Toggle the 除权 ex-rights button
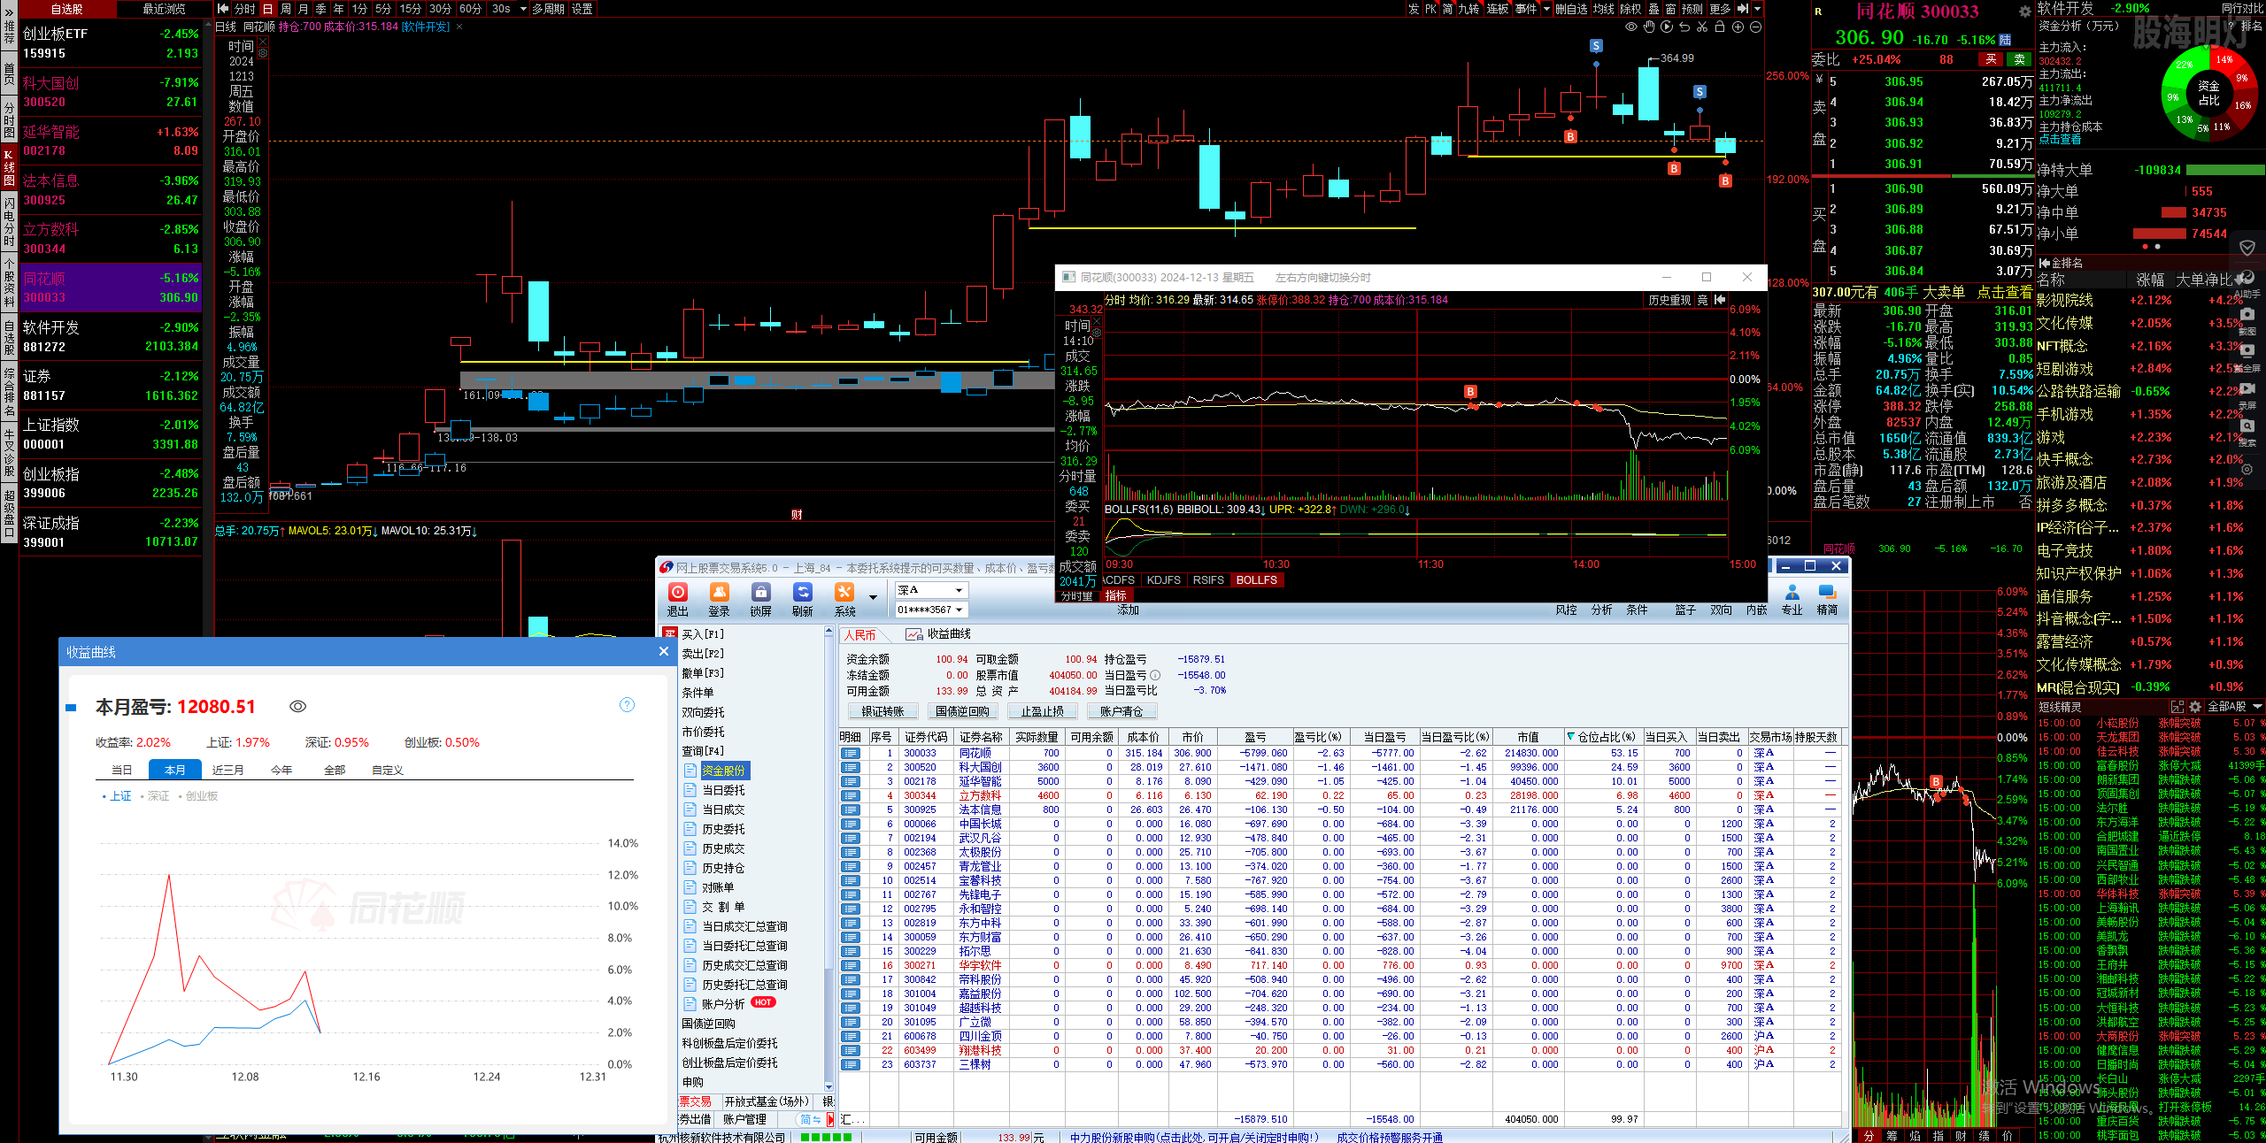The width and height of the screenshot is (2266, 1143). [x=1630, y=9]
